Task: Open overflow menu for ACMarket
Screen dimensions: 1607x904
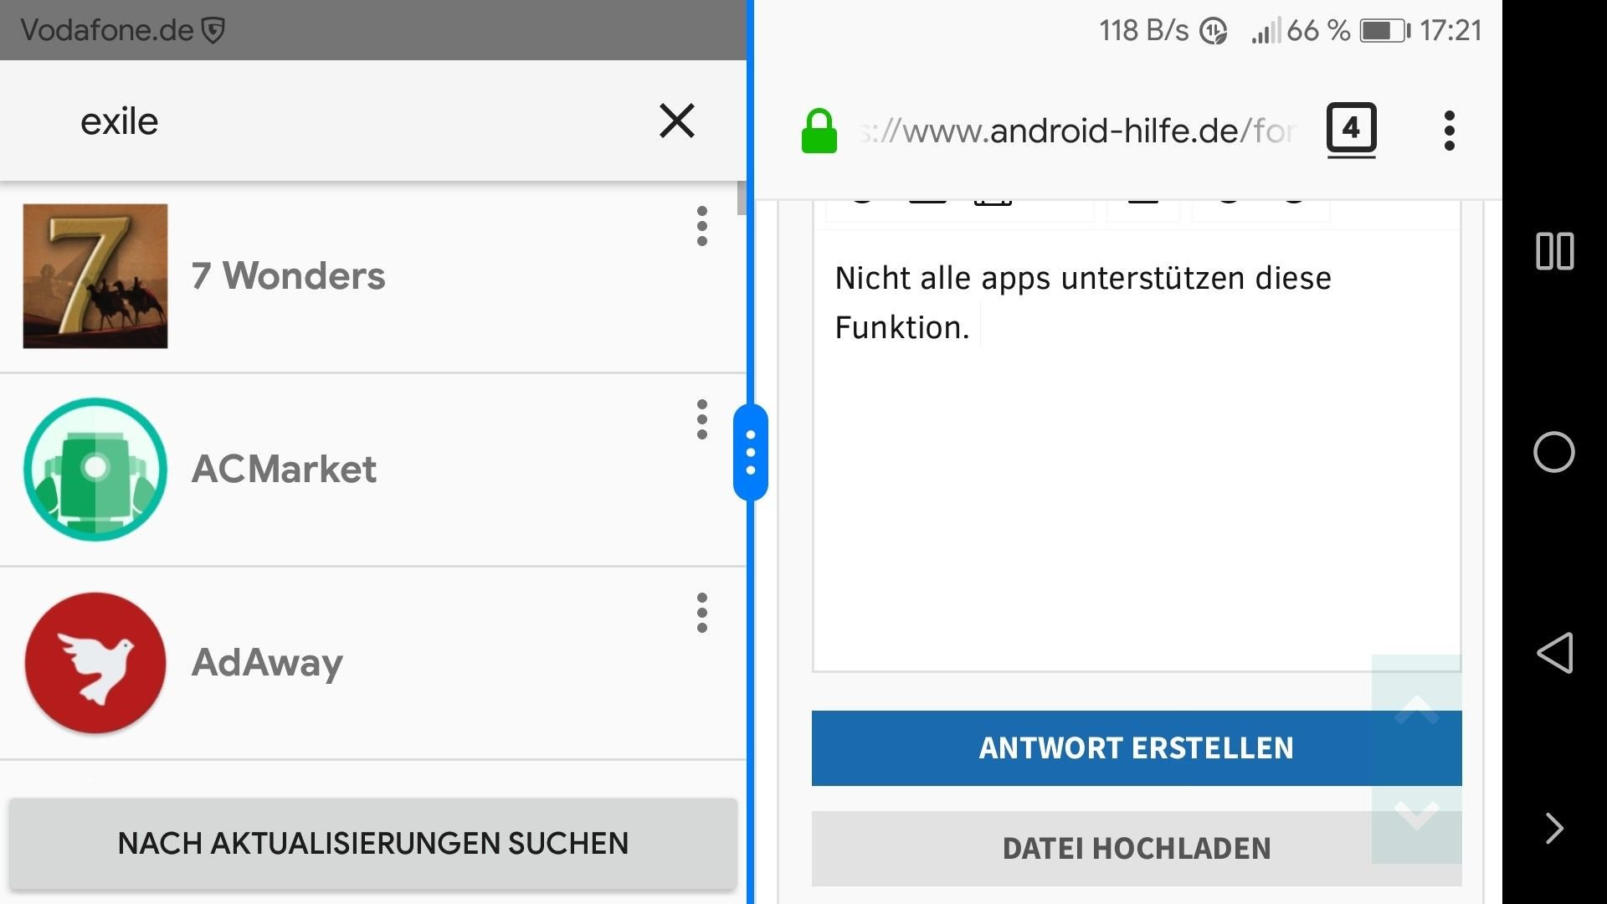Action: click(x=701, y=419)
